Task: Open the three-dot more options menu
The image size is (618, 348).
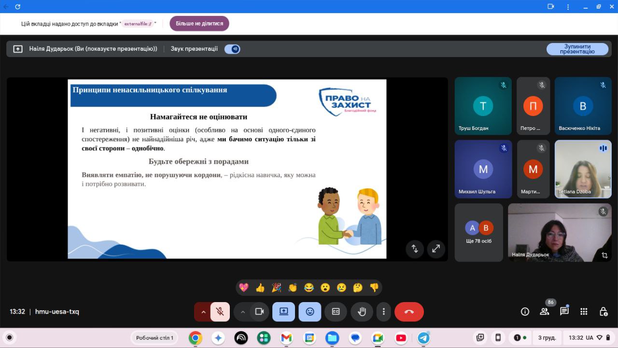Action: [383, 312]
